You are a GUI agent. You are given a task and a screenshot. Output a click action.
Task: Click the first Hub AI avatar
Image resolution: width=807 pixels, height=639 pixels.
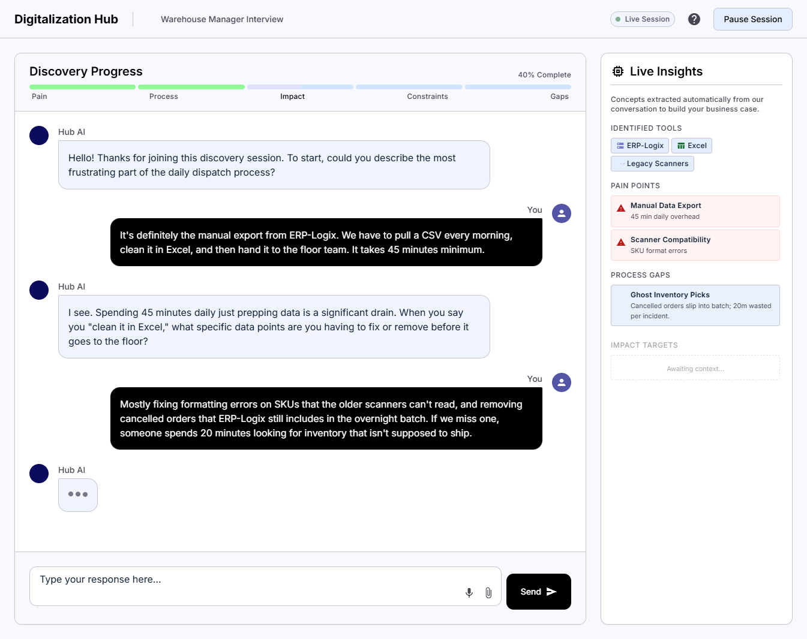39,135
